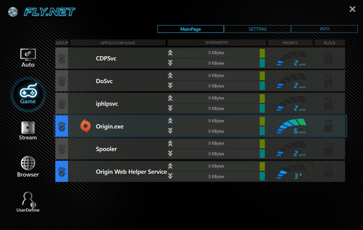Select the Browser mode icon
Image resolution: width=363 pixels, height=230 pixels.
28,167
